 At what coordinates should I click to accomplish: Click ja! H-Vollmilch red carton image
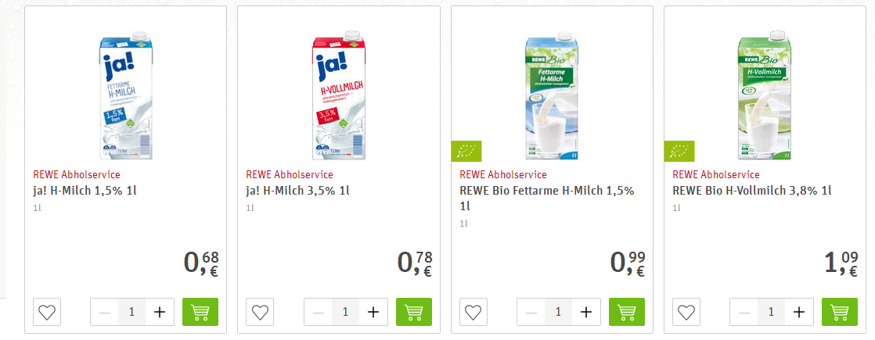338,94
